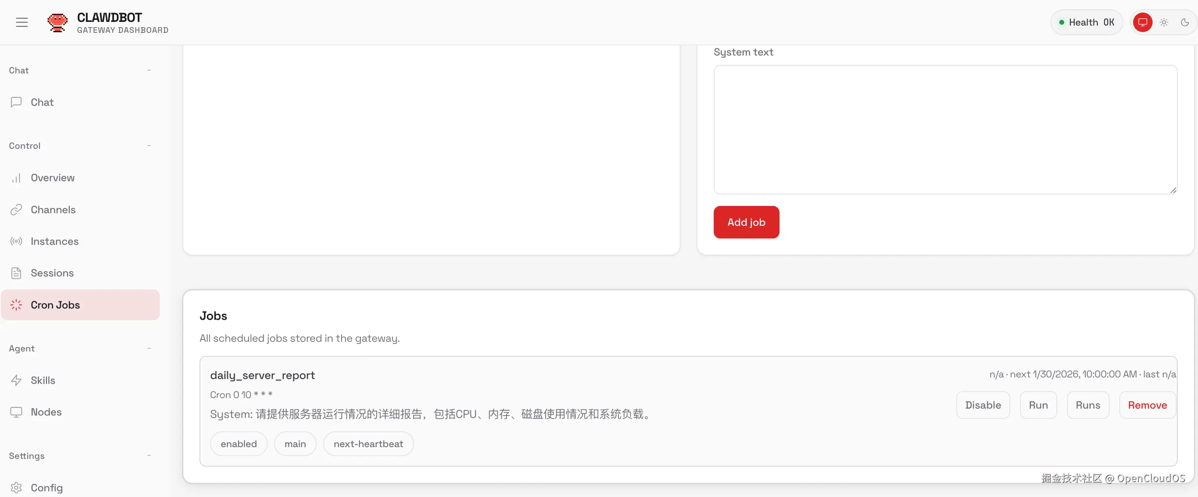Collapse the Agent sidebar section
Viewport: 1198px width, 497px height.
(x=149, y=348)
